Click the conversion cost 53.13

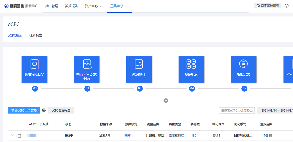(216, 136)
